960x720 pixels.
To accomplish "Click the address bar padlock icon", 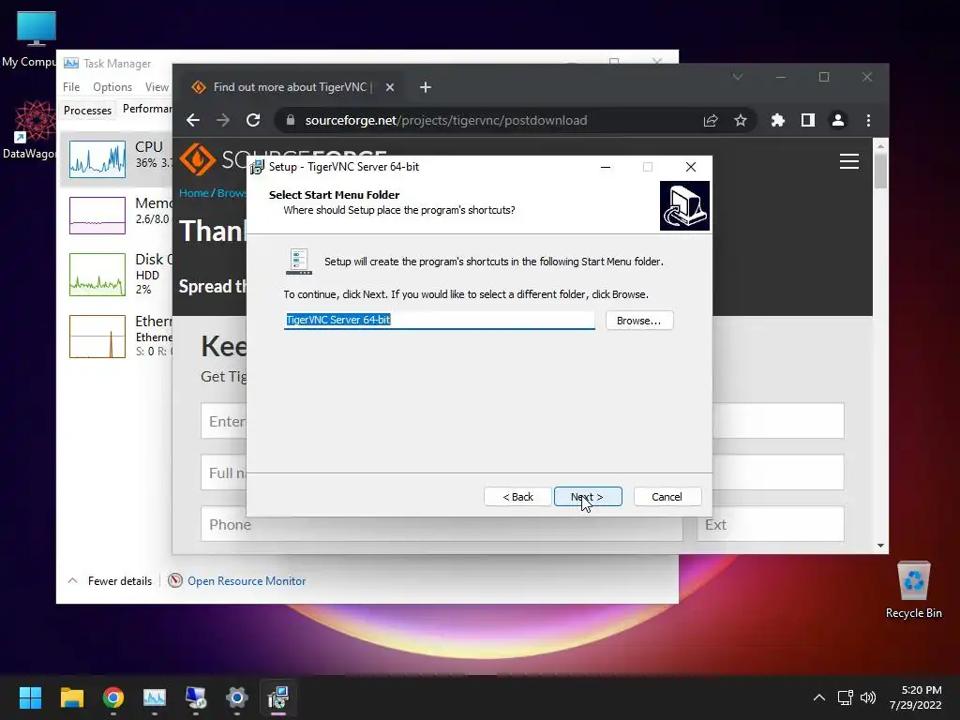I will click(291, 120).
